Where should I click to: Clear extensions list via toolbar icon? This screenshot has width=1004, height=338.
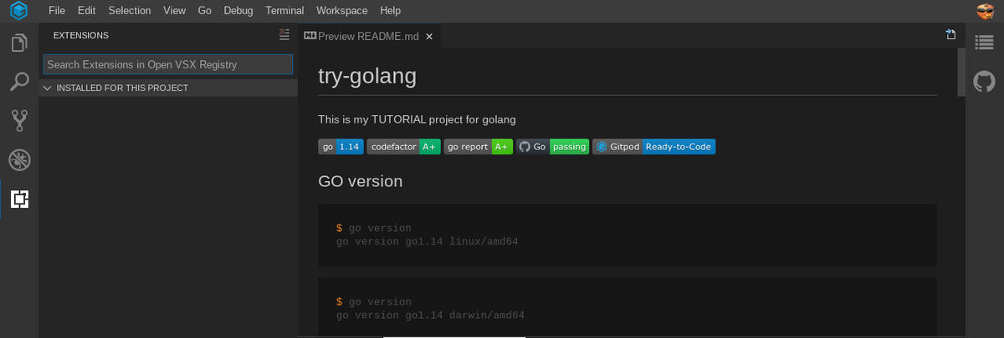(284, 35)
